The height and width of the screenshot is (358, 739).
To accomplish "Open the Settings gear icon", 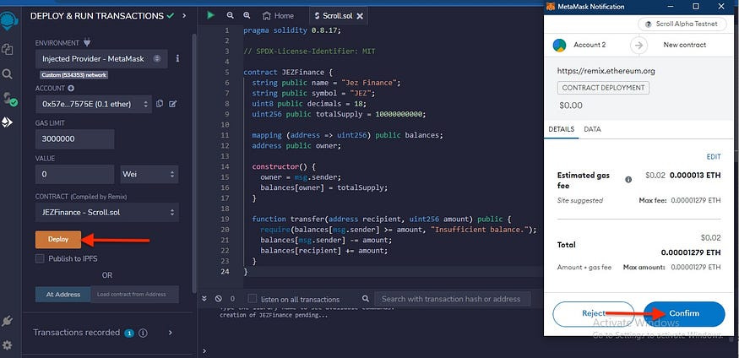I will (x=7, y=345).
